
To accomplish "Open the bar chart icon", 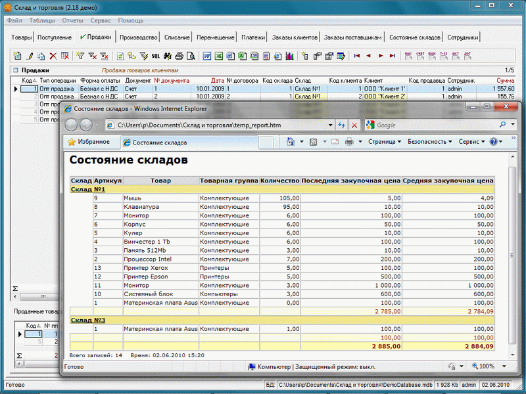I will coord(289,56).
